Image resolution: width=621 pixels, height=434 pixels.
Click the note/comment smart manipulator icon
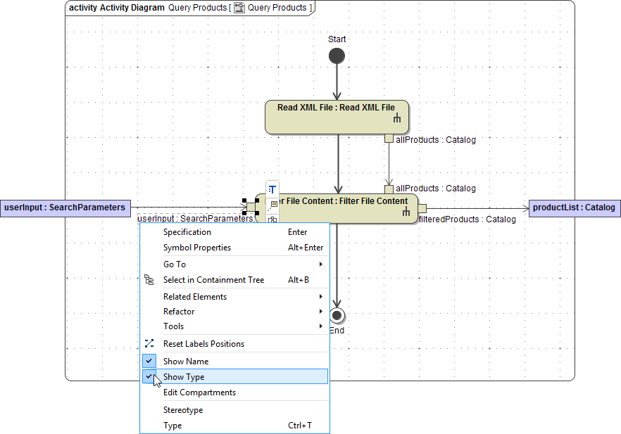click(x=273, y=204)
